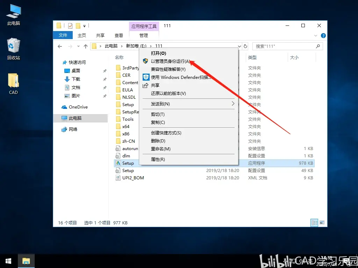Image resolution: width=358 pixels, height=268 pixels.
Task: Select the Content folder
Action: click(127, 82)
